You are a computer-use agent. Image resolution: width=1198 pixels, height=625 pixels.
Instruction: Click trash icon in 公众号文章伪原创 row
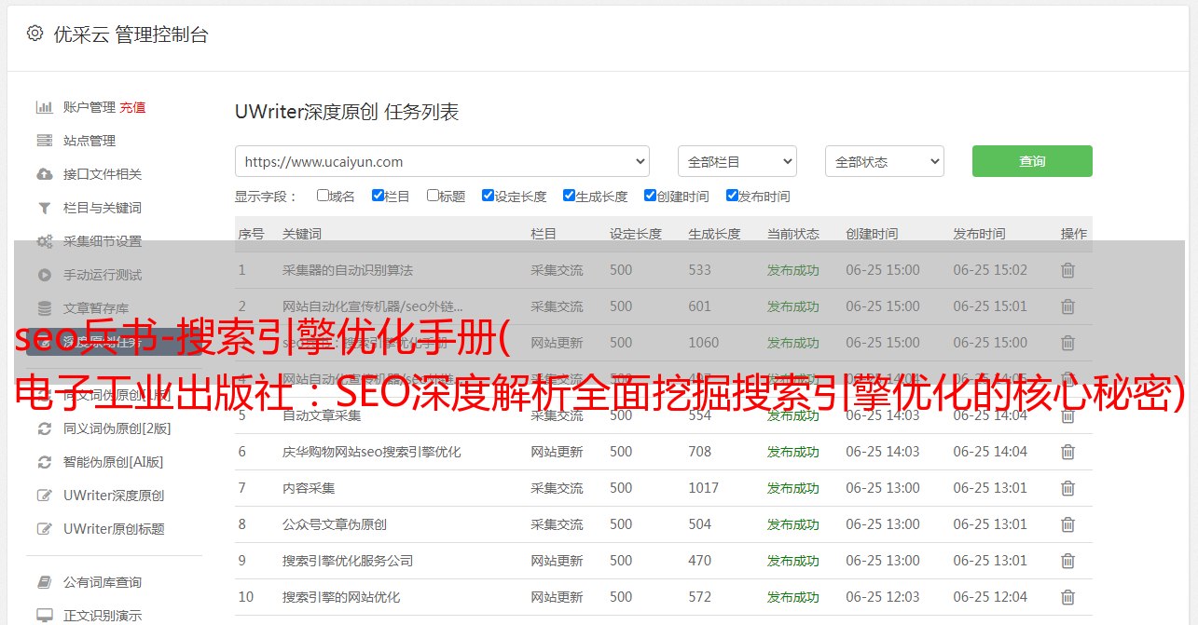click(1068, 524)
